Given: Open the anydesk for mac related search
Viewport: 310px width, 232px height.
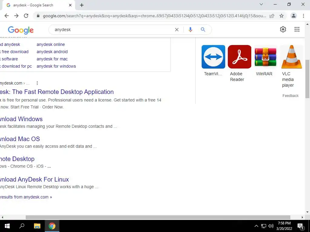Looking at the screenshot, I should click(52, 59).
